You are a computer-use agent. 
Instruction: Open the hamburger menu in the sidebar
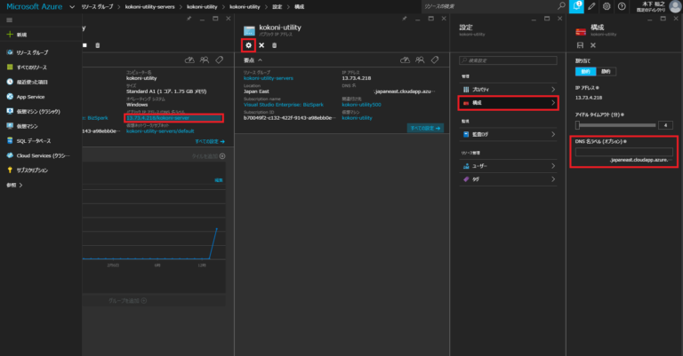click(9, 20)
